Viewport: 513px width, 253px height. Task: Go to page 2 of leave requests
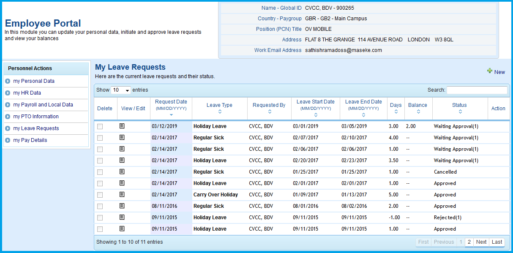pos(469,242)
